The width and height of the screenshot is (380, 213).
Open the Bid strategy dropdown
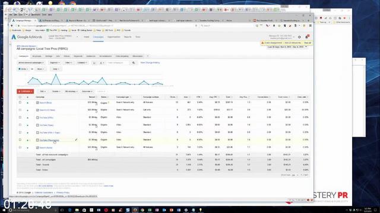pos(71,92)
